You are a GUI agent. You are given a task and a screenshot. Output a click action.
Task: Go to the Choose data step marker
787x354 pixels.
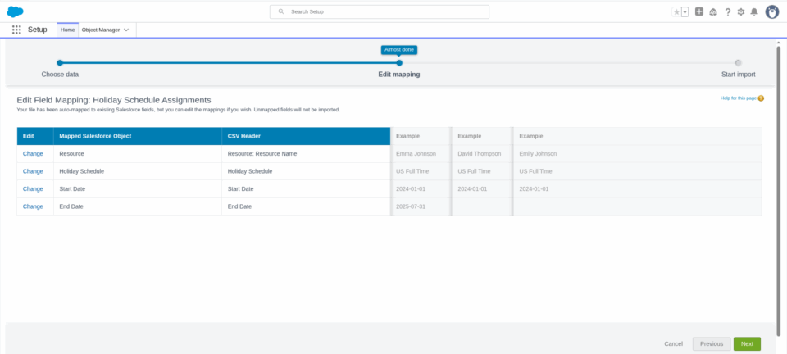click(60, 62)
